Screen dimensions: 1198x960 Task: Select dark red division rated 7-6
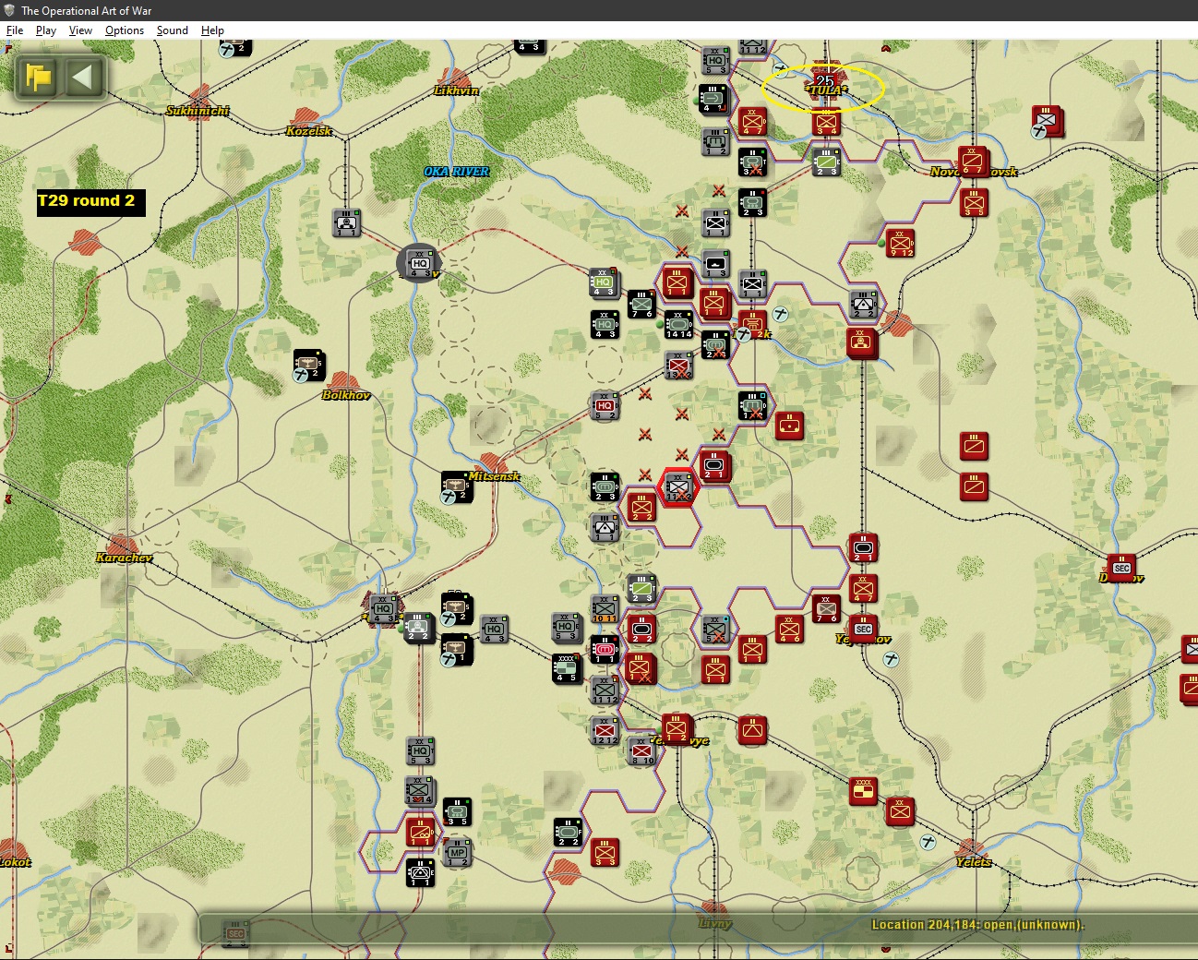point(826,608)
